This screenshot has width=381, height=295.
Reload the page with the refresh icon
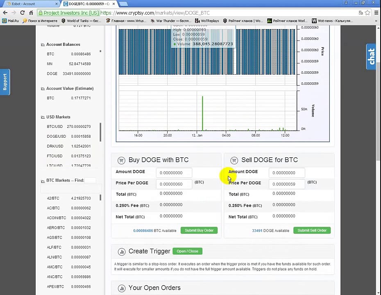(23, 13)
